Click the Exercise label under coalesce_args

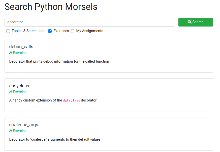point(20,131)
